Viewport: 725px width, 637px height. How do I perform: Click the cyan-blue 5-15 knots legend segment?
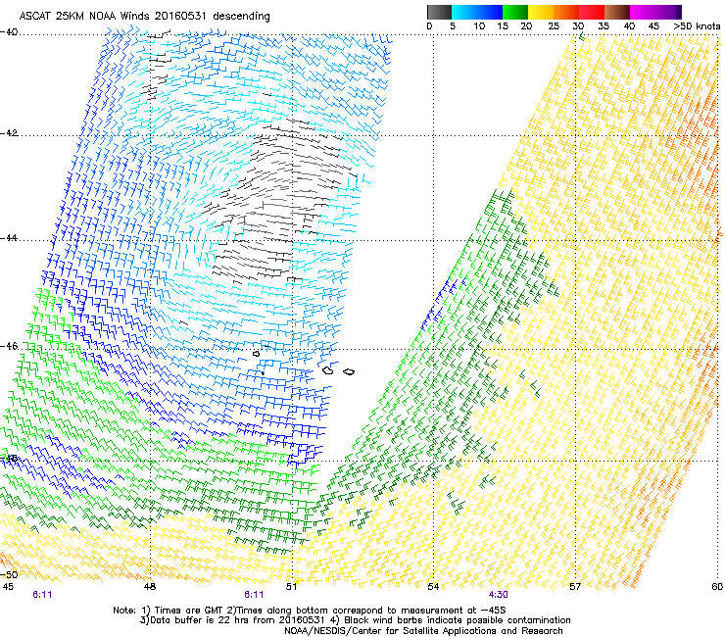coord(477,12)
